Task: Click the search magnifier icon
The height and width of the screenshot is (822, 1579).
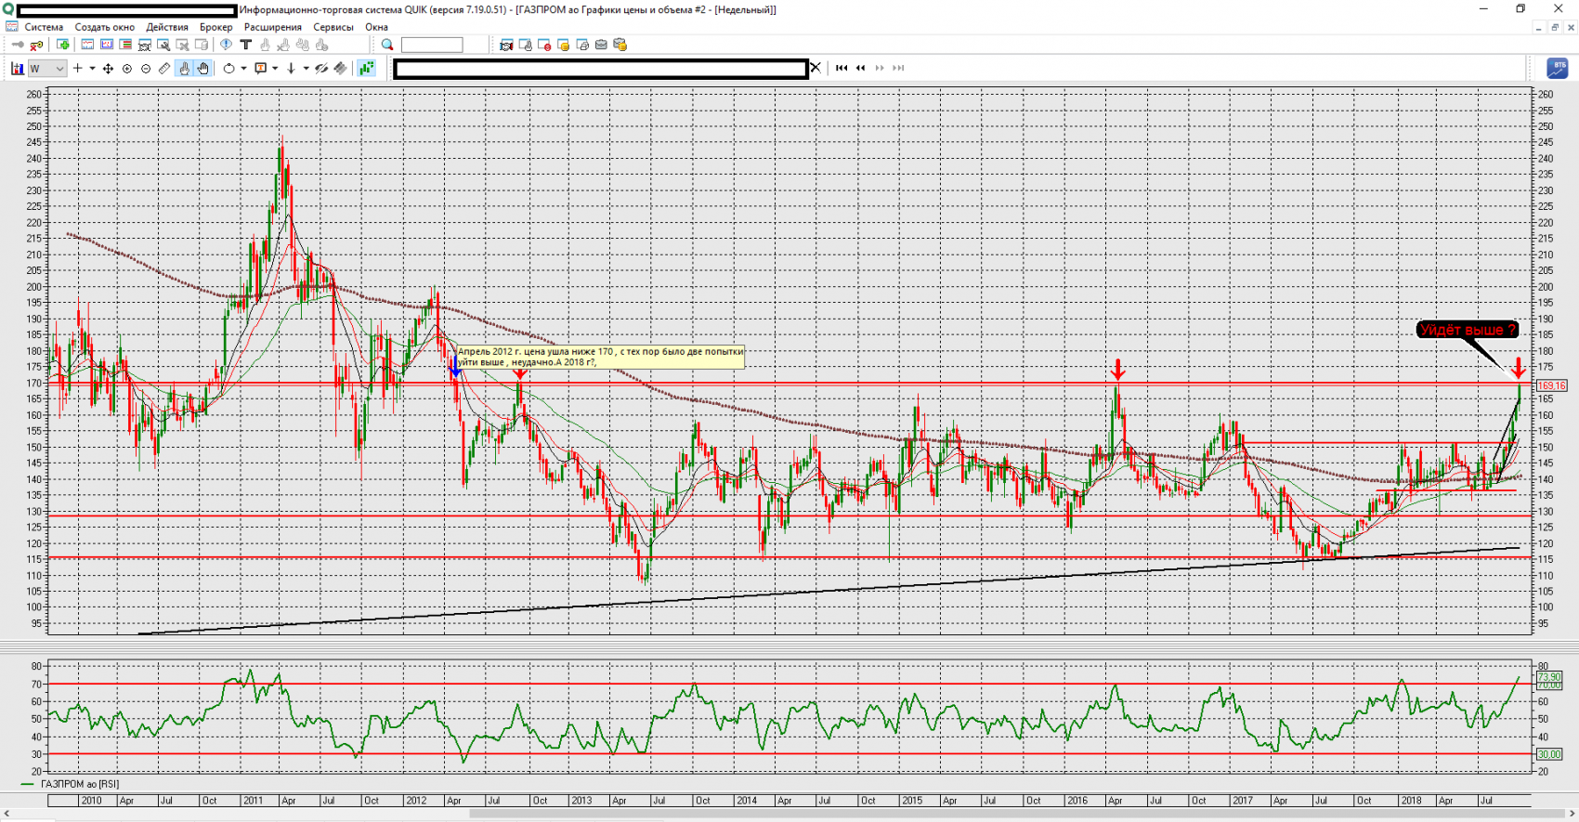Action: point(387,45)
